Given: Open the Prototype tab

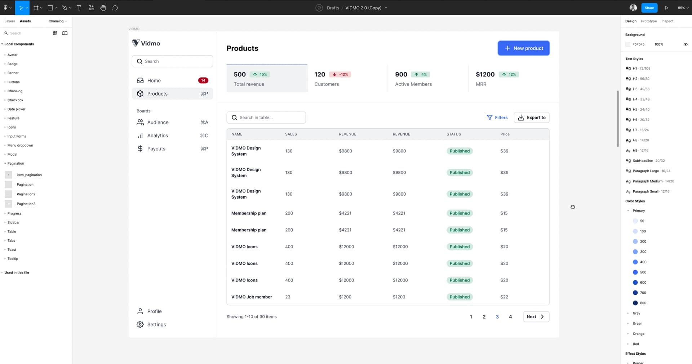Looking at the screenshot, I should click(649, 21).
